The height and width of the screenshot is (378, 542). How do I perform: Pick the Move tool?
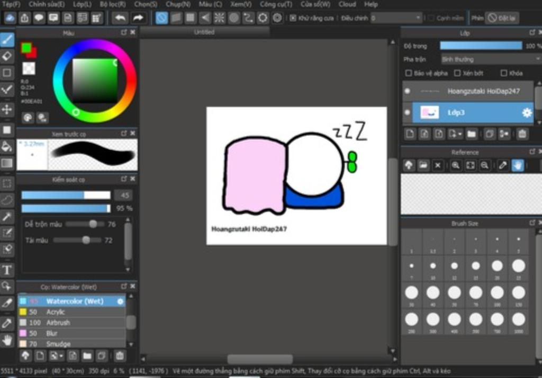point(7,110)
